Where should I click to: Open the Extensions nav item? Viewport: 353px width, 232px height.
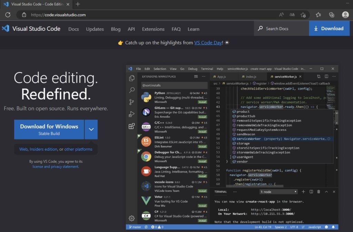pyautogui.click(x=153, y=29)
